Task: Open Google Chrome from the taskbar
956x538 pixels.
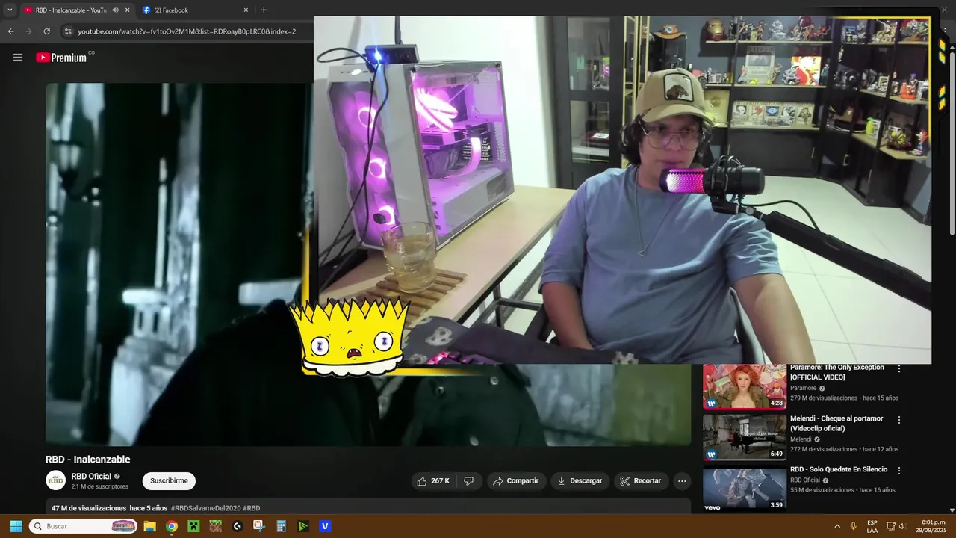Action: pos(172,526)
